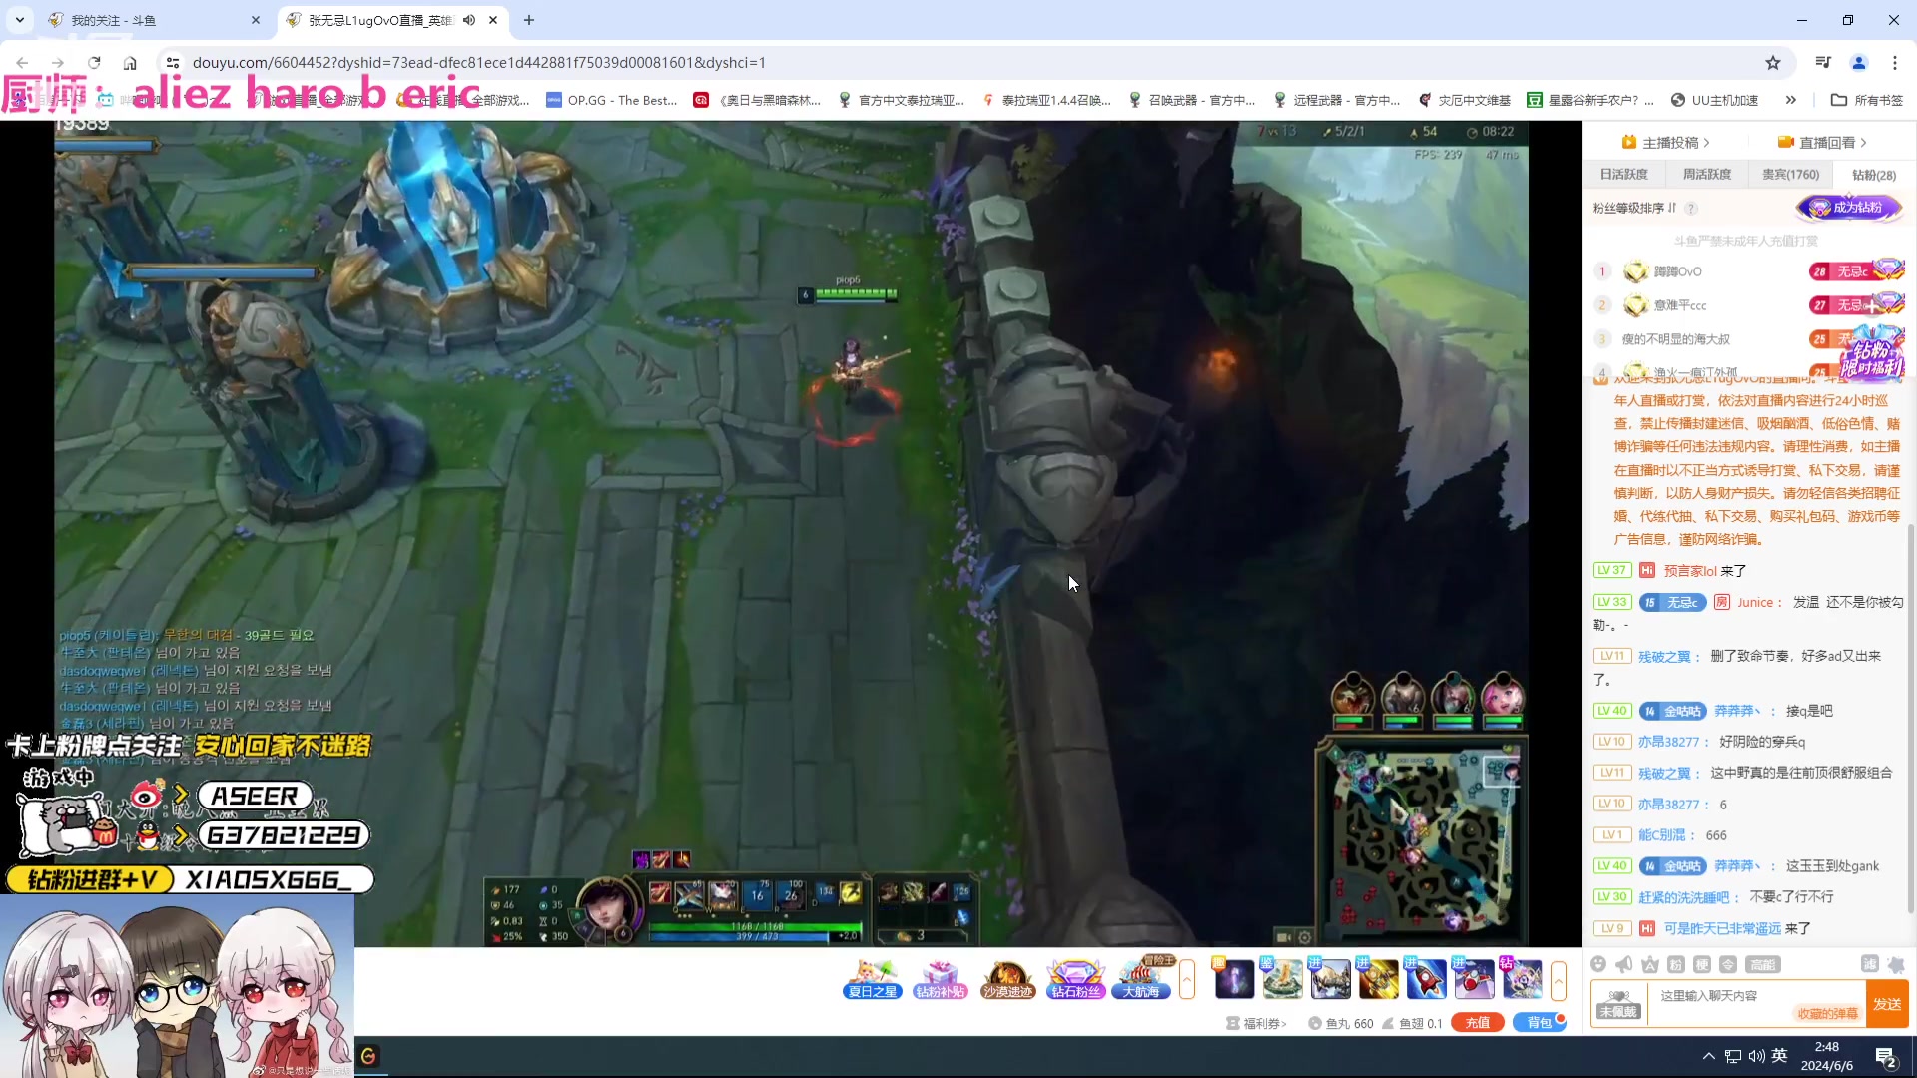Bookmark this page with the star

[1773, 62]
